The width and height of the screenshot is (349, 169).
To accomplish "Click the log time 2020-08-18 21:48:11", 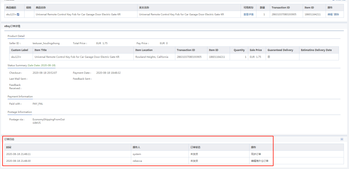I will click(18, 154).
